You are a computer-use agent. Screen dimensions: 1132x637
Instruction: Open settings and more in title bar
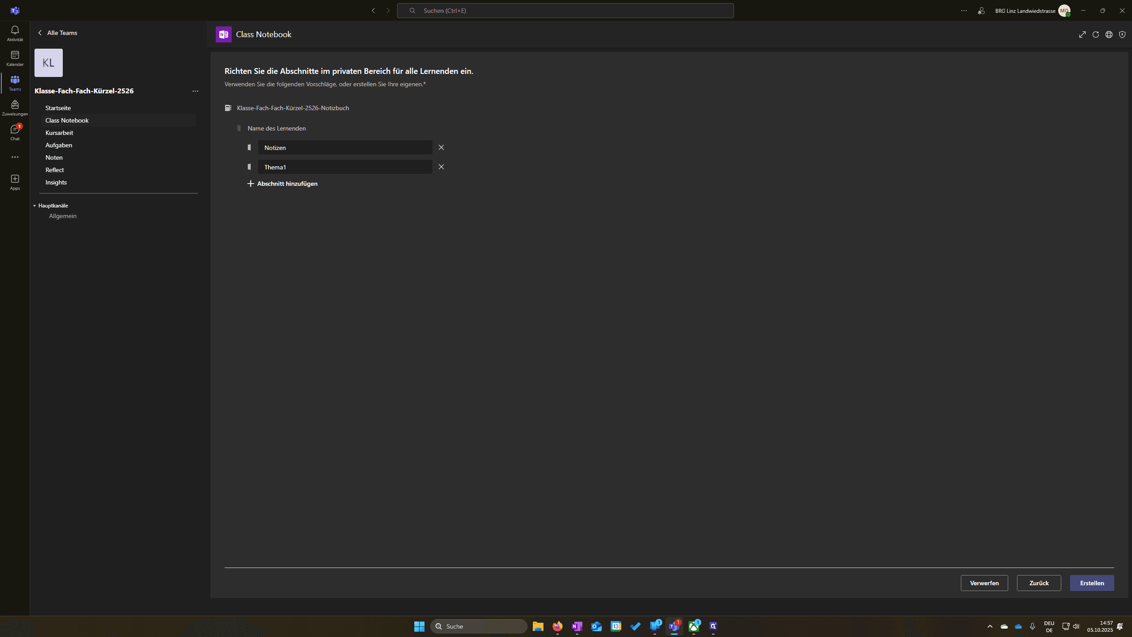click(964, 11)
